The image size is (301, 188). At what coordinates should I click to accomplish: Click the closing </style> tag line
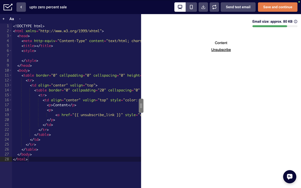[x=30, y=61]
